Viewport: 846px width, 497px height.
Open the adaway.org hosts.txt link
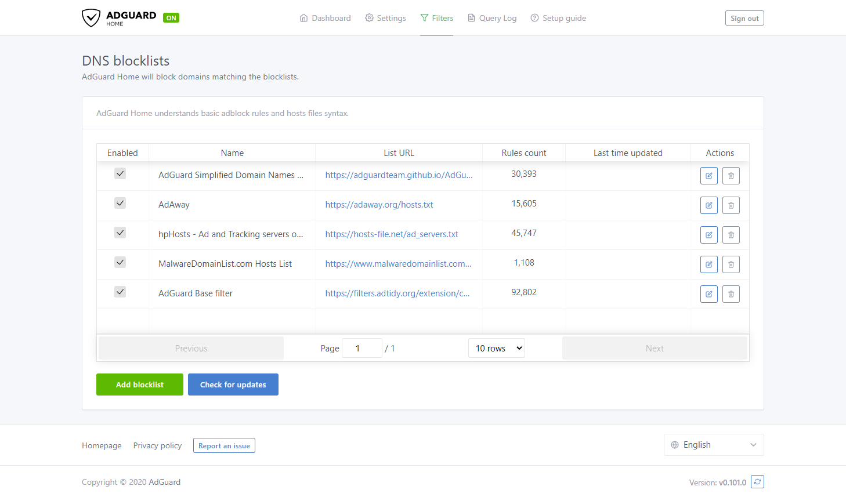tap(379, 205)
